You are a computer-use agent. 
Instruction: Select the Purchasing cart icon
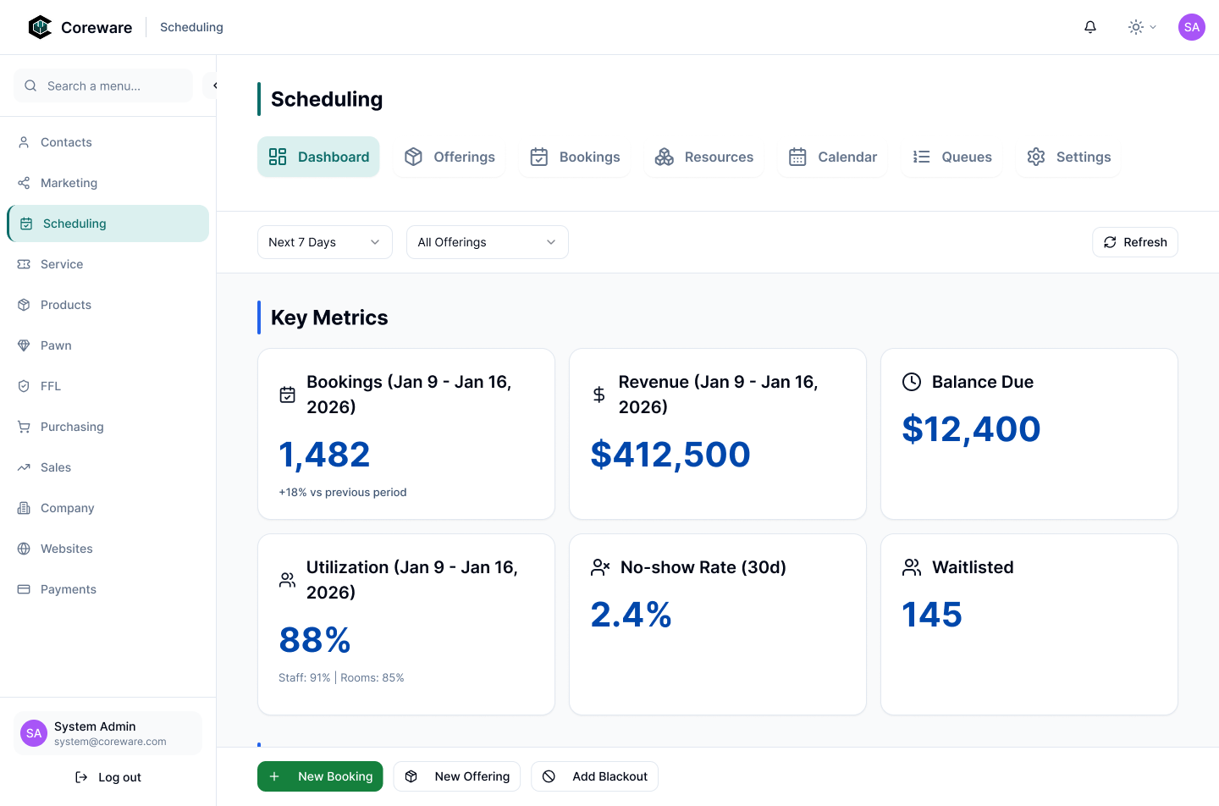click(24, 427)
